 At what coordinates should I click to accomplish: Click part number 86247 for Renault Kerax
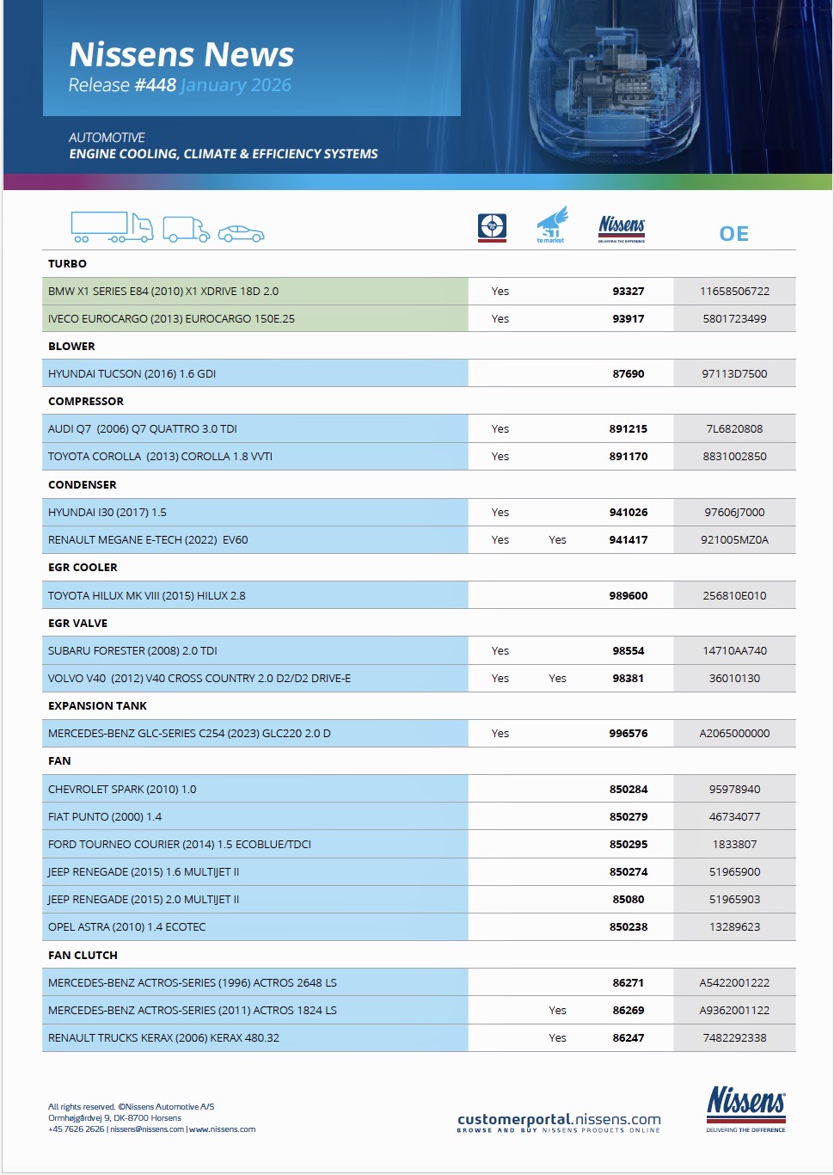point(628,1038)
